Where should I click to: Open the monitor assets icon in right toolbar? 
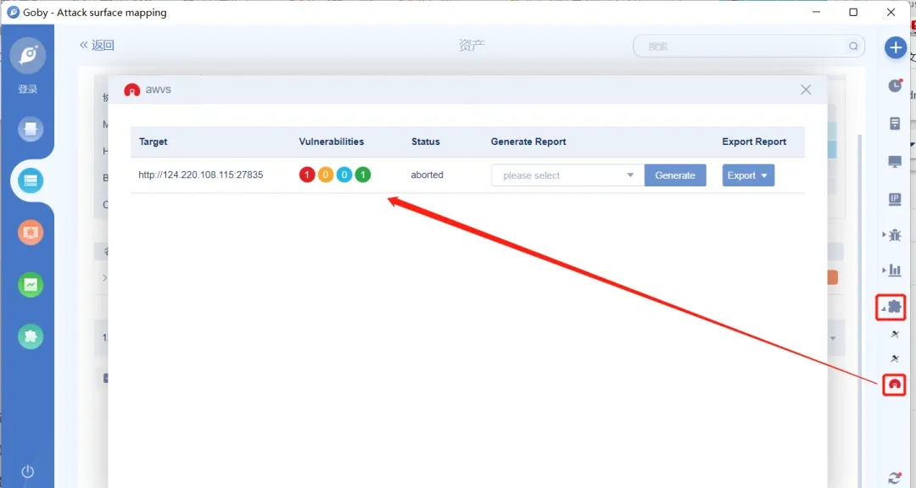coord(895,162)
